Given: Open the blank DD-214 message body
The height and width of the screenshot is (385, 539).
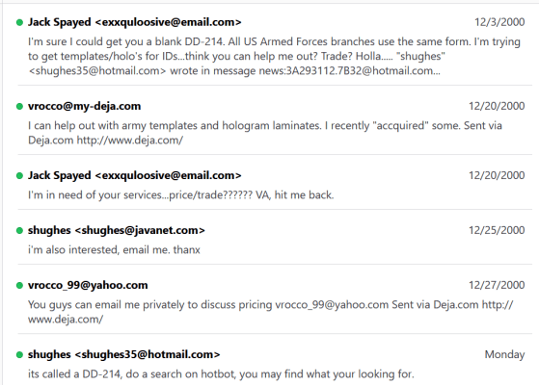Looking at the screenshot, I should 274,56.
